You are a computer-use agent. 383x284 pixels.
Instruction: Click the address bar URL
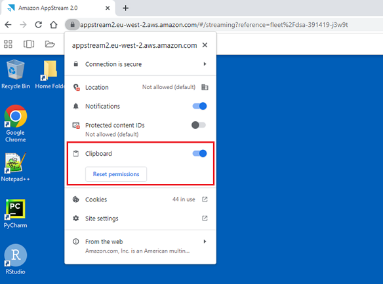coord(214,25)
